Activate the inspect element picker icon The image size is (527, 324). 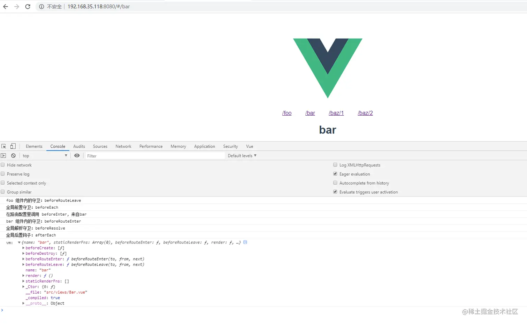click(4, 146)
